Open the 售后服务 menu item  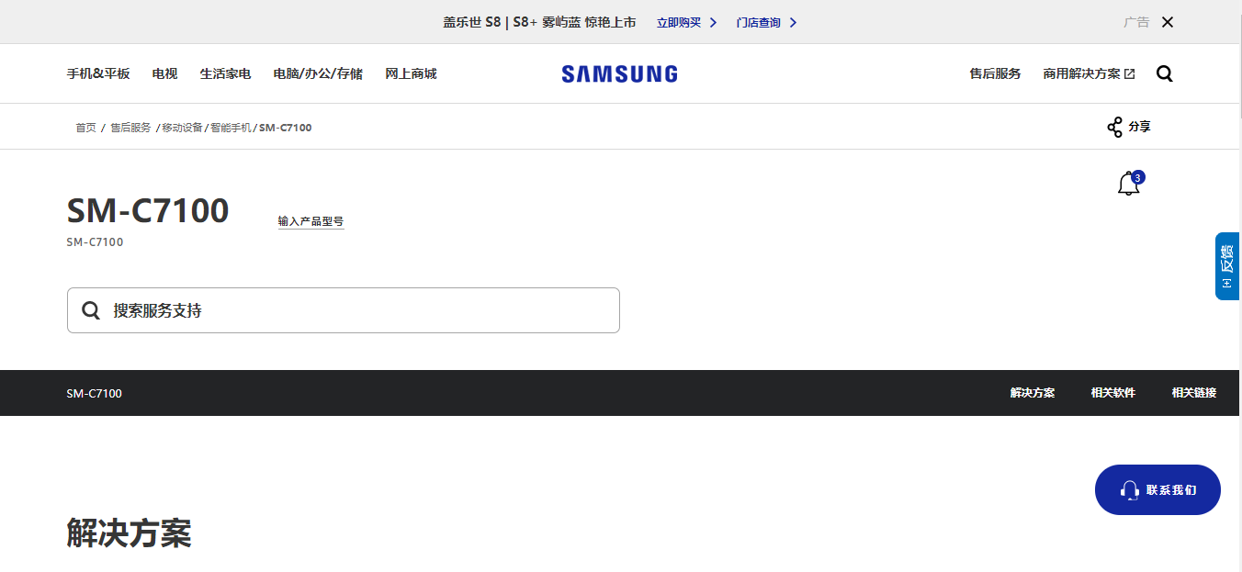tap(995, 73)
